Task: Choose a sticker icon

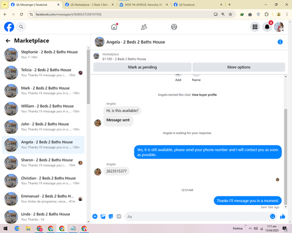Action: 111,216
